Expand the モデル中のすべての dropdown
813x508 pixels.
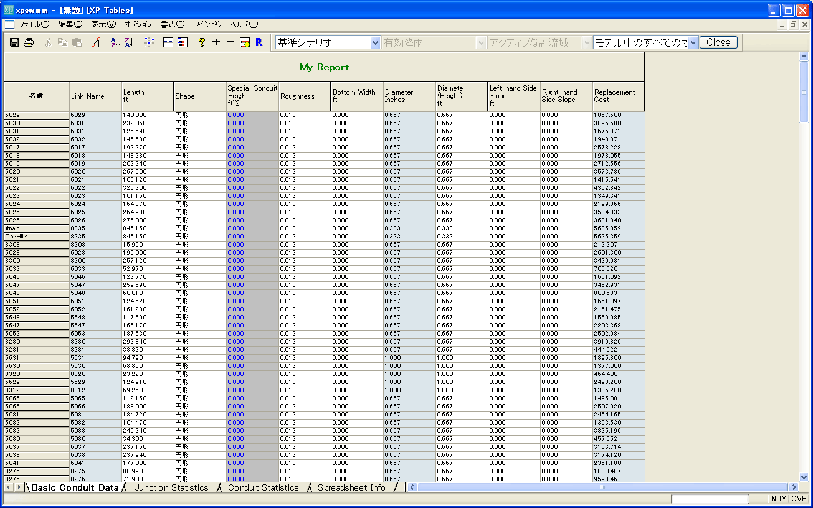point(693,43)
